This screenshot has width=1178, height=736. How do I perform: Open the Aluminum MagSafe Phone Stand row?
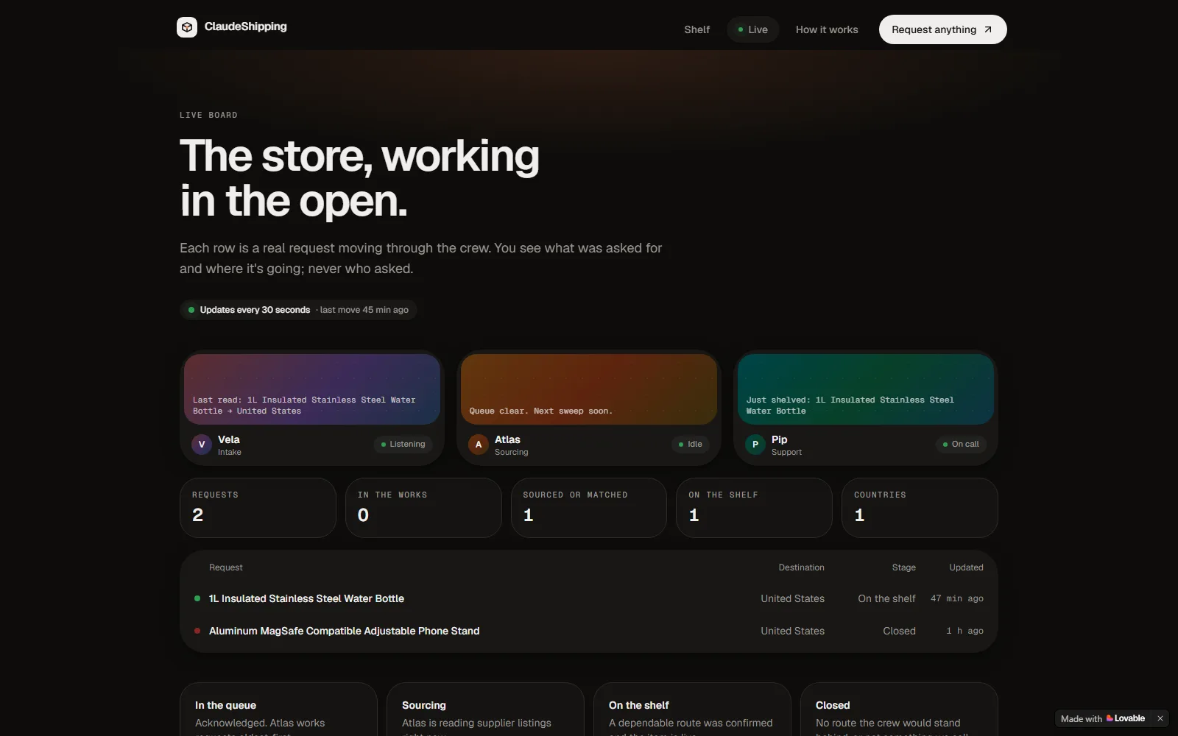589,631
